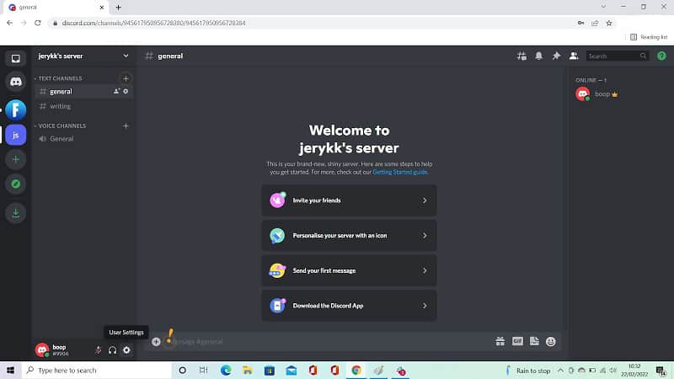Open the GIF picker
The height and width of the screenshot is (379, 674).
click(x=517, y=341)
